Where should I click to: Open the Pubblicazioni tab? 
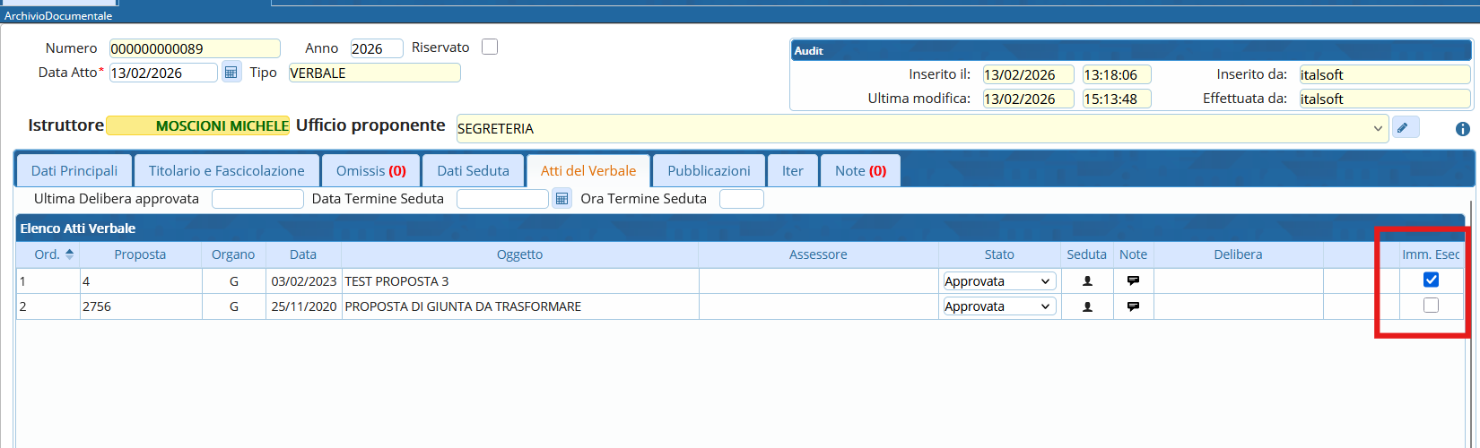pyautogui.click(x=709, y=171)
